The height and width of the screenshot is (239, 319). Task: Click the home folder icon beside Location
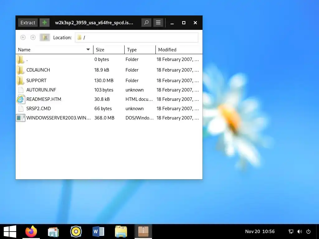[45, 37]
